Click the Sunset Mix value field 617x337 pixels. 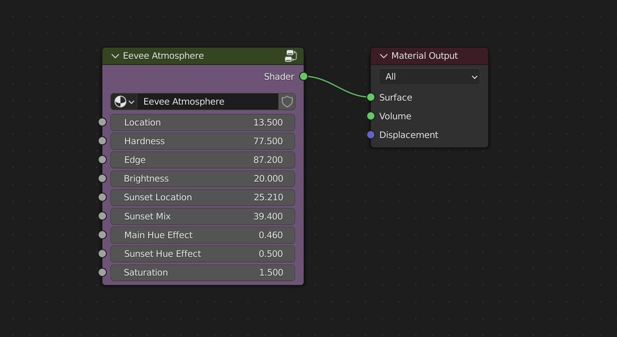(203, 216)
